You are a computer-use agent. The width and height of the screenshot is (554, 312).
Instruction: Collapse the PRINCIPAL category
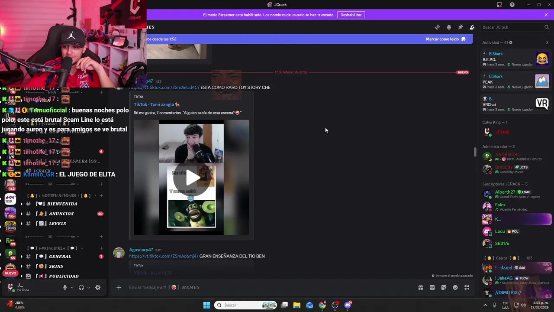pyautogui.click(x=55, y=248)
